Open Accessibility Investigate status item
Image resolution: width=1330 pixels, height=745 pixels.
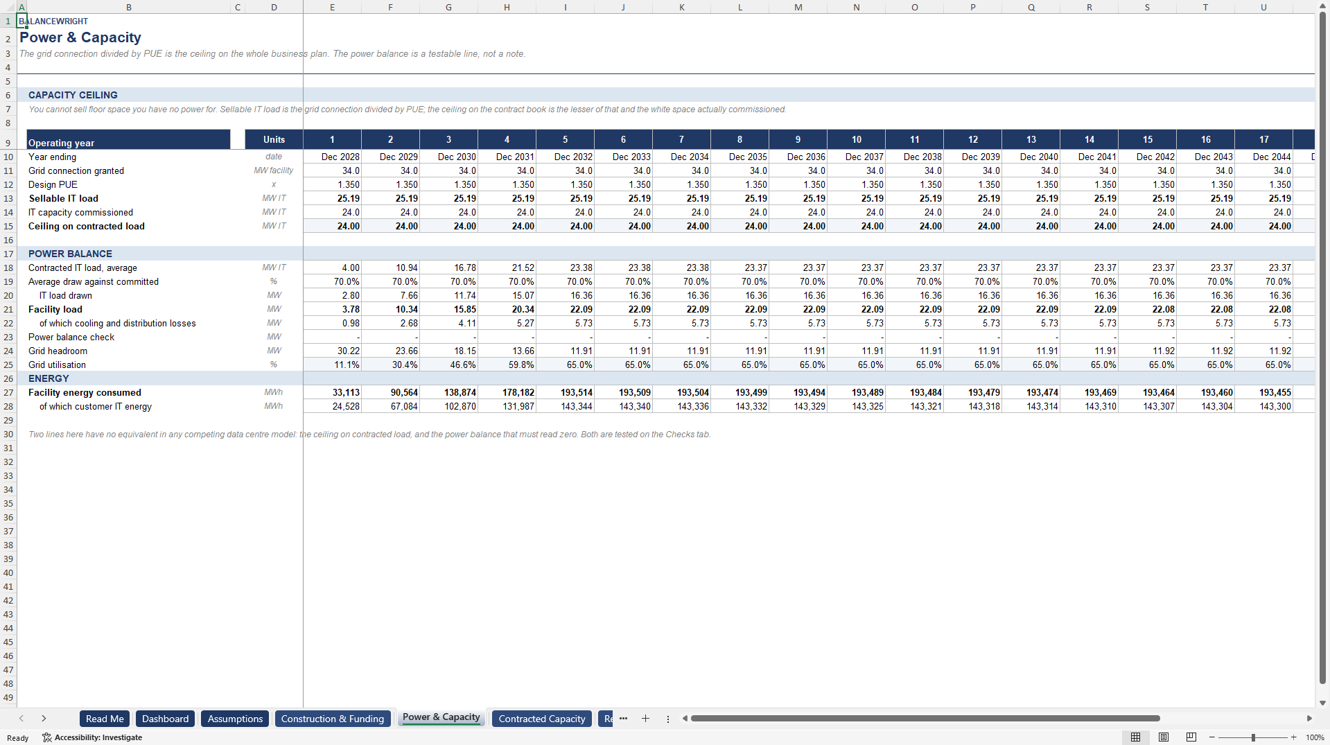coord(92,737)
